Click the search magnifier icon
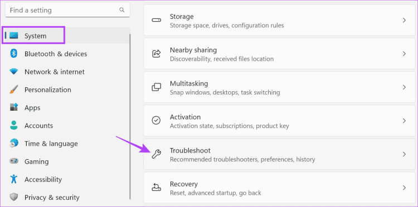 (x=122, y=10)
